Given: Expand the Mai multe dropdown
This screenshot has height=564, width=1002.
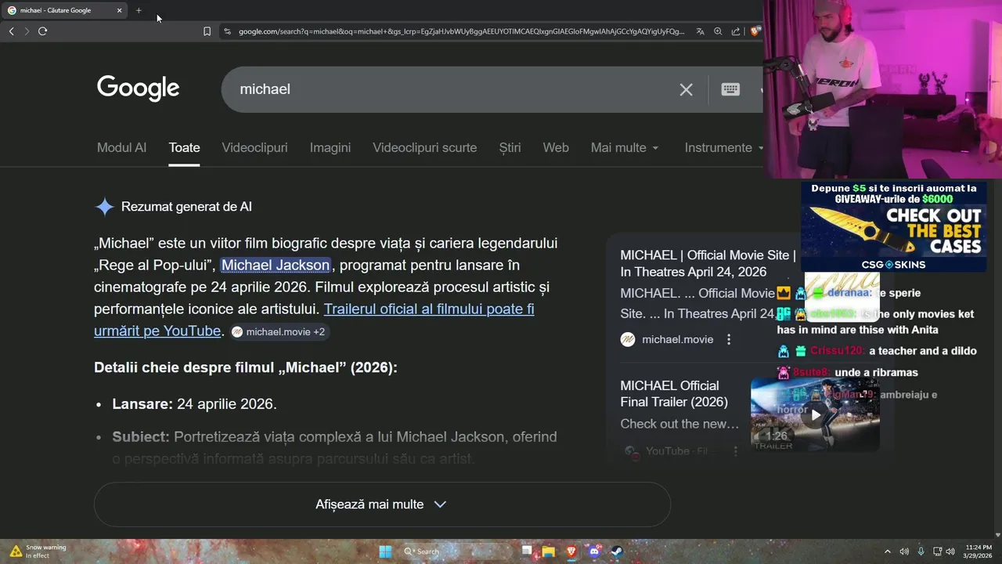Looking at the screenshot, I should (x=625, y=147).
